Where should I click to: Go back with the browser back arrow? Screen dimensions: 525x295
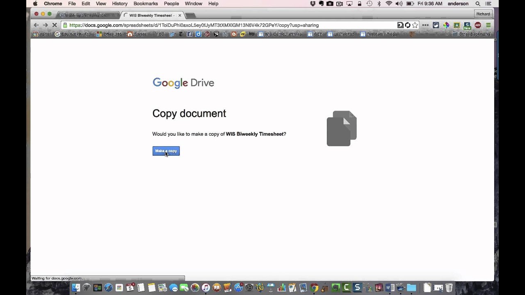point(36,25)
